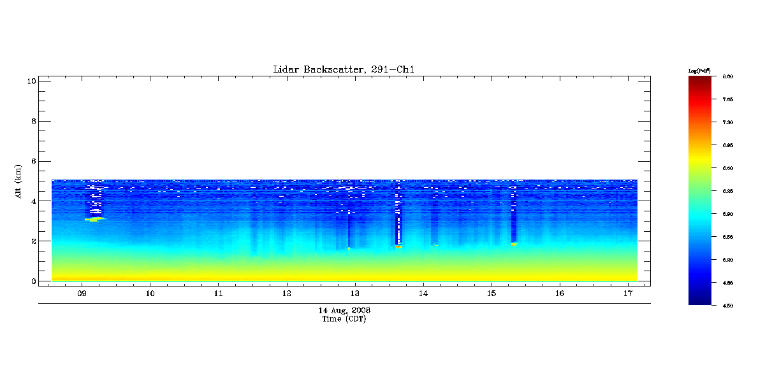Click the x-axis tick label '16'
Viewport: 765px width, 382px height.
[559, 294]
